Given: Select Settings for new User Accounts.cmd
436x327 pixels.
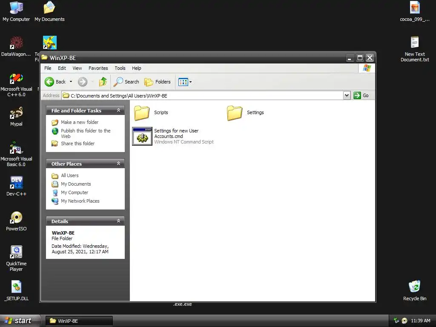Looking at the screenshot, I should coord(174,136).
